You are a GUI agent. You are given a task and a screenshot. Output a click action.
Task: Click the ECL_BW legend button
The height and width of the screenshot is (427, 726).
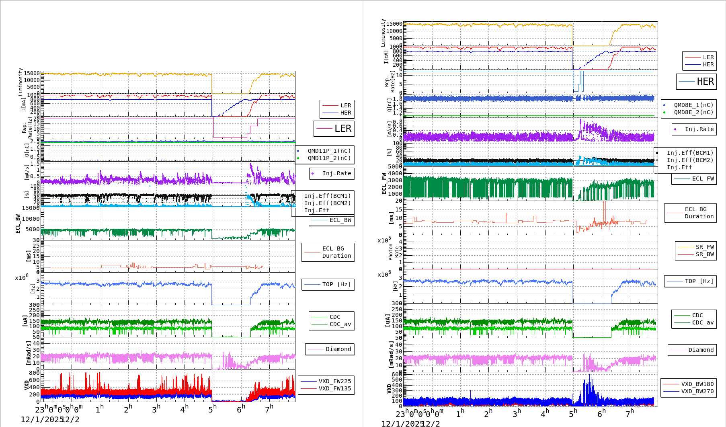(331, 220)
